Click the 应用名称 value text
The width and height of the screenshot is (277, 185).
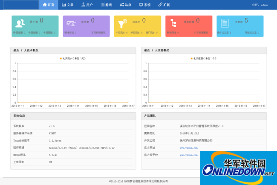click(202, 126)
